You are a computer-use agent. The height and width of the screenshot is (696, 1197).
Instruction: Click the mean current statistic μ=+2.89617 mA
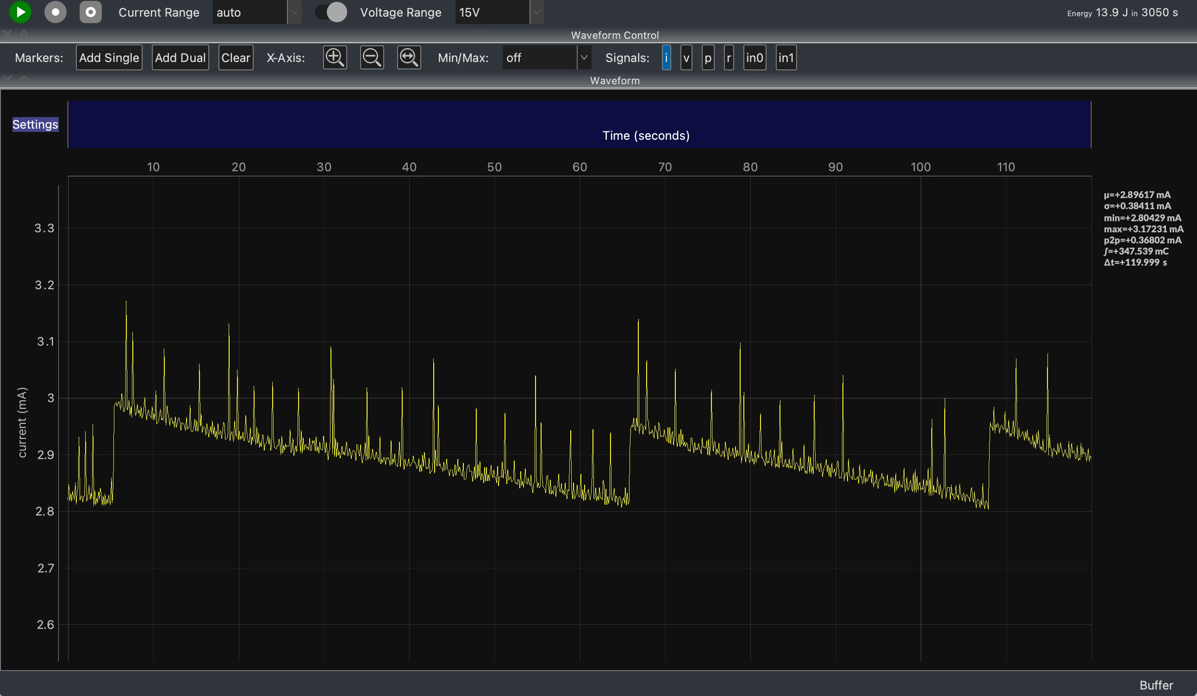tap(1137, 195)
